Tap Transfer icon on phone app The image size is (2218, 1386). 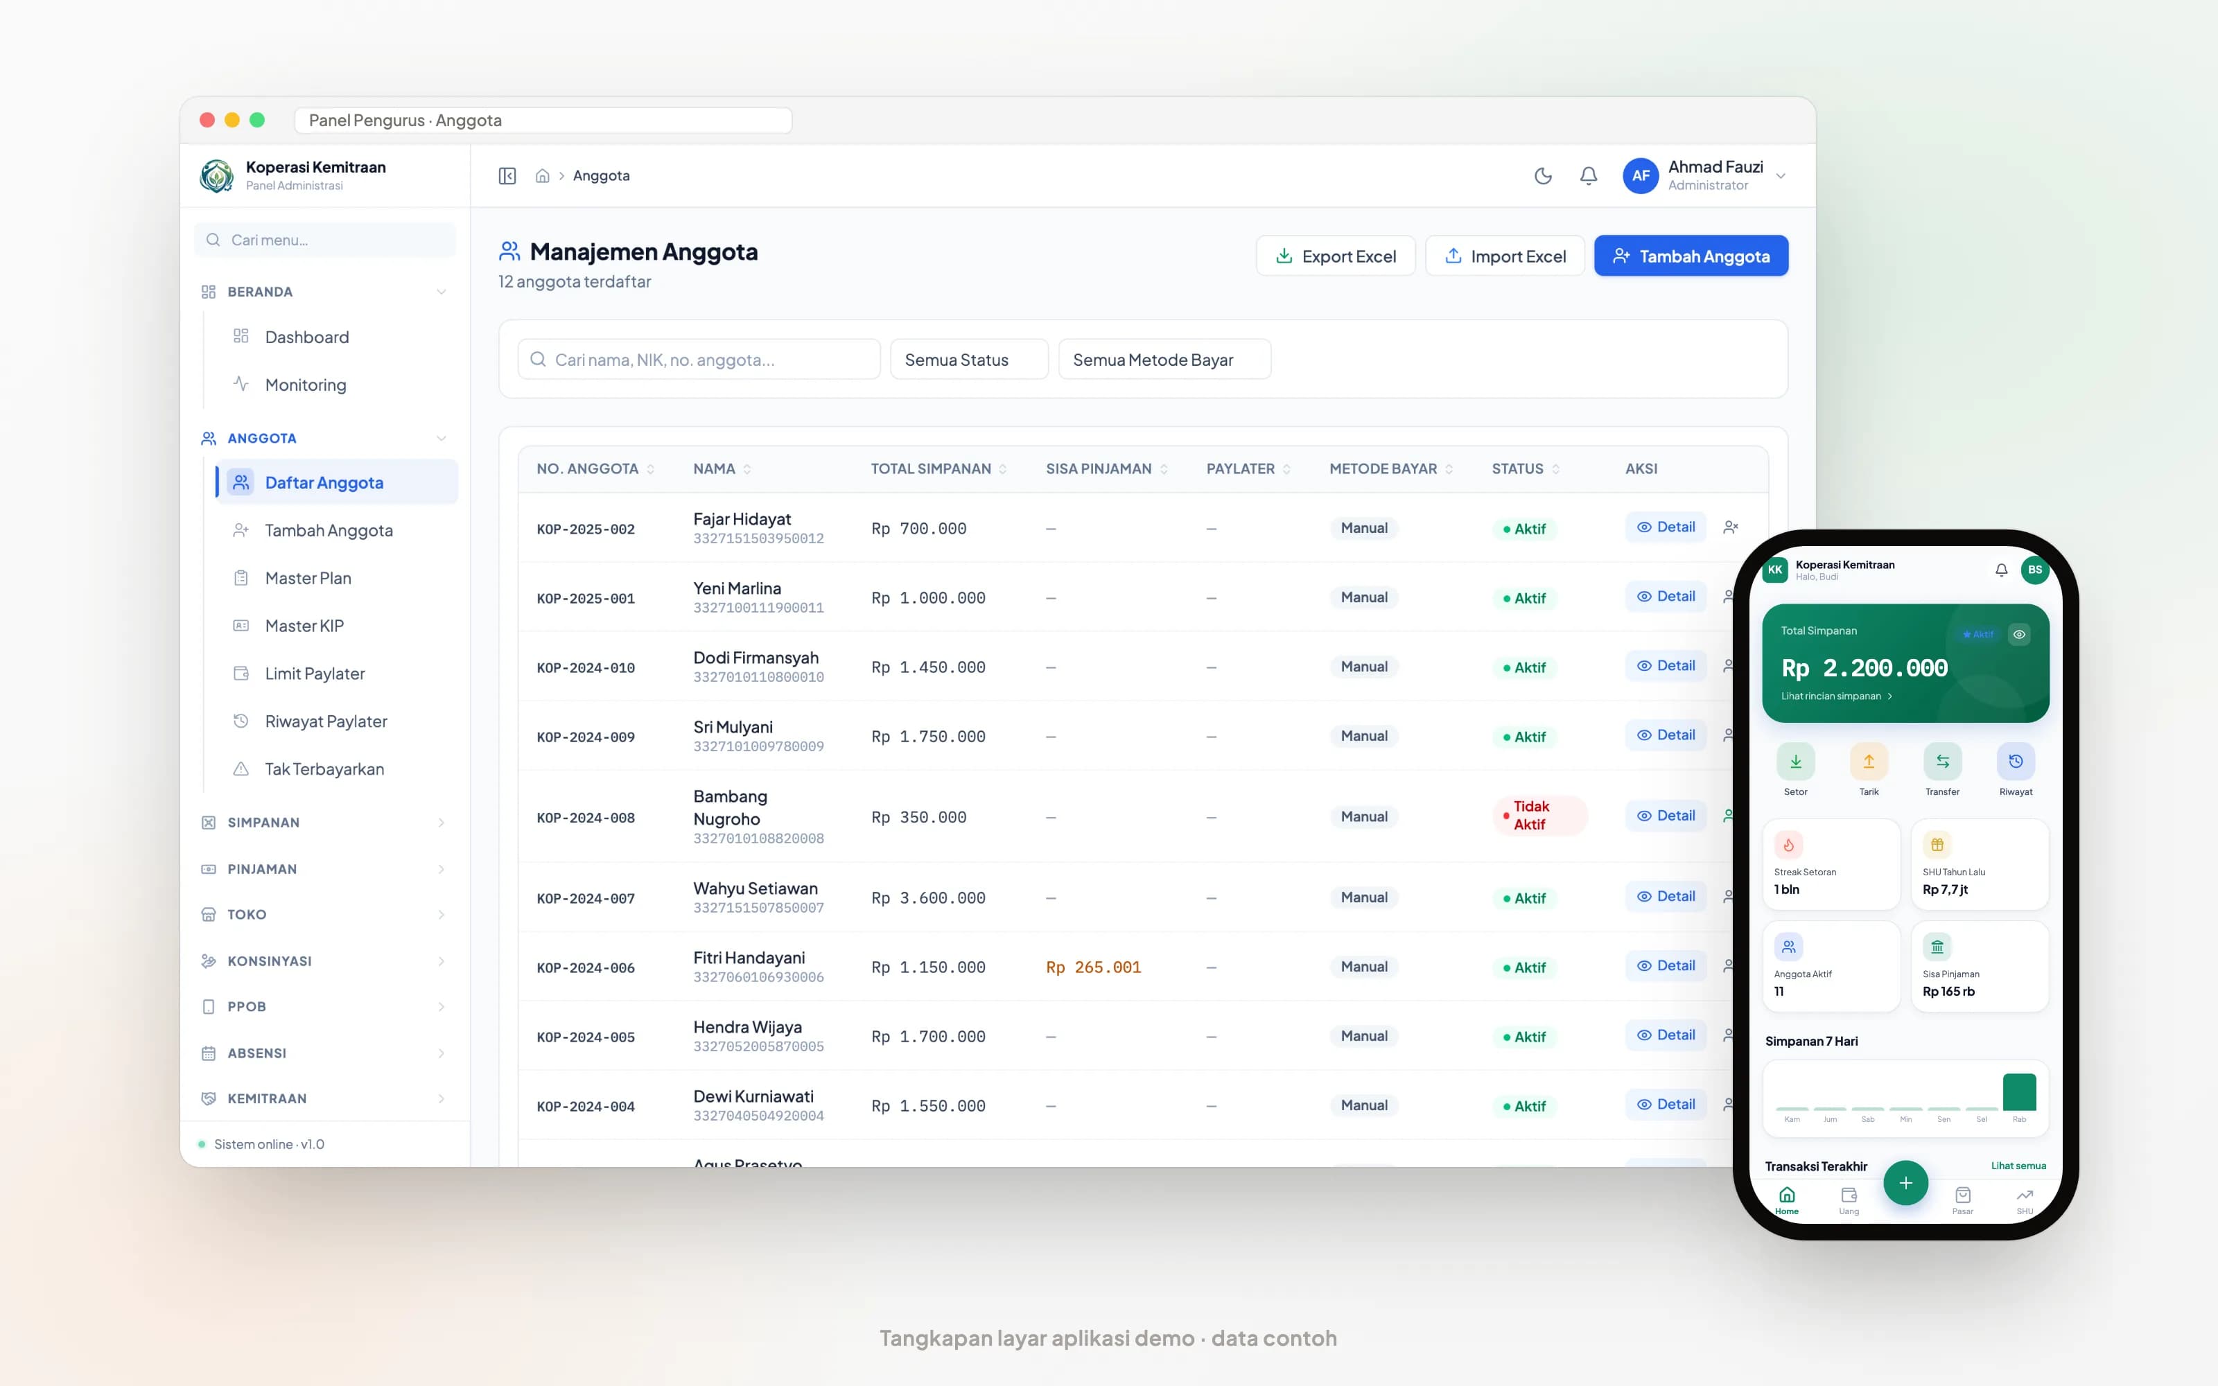tap(1942, 762)
